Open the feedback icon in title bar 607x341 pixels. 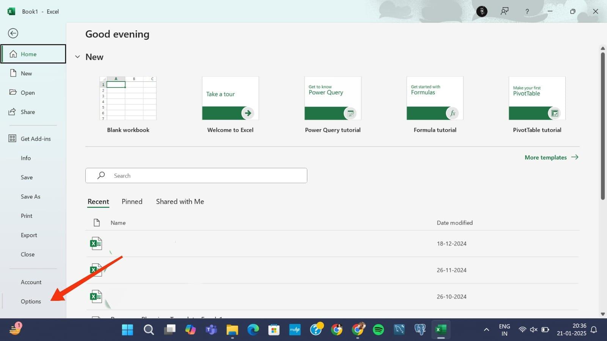pyautogui.click(x=505, y=11)
